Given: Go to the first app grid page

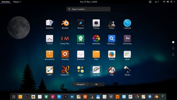Looking at the screenshot, I should pyautogui.click(x=173, y=42).
